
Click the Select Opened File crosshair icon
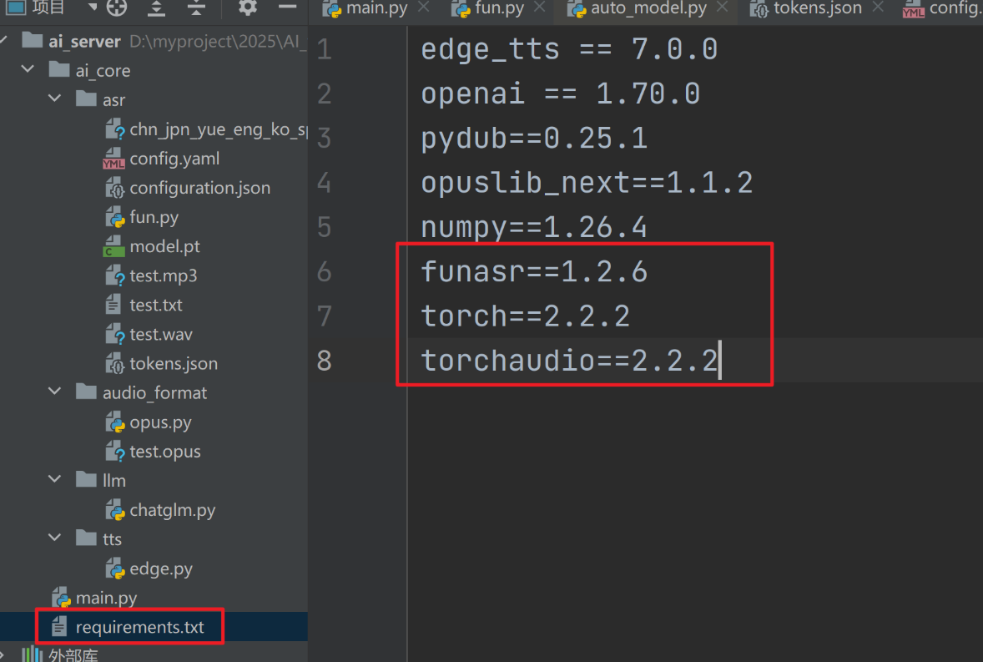coord(117,7)
